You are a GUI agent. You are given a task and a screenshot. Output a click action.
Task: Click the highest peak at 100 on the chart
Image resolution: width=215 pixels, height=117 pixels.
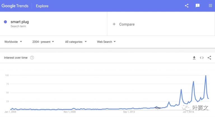pyautogui.click(x=206, y=75)
